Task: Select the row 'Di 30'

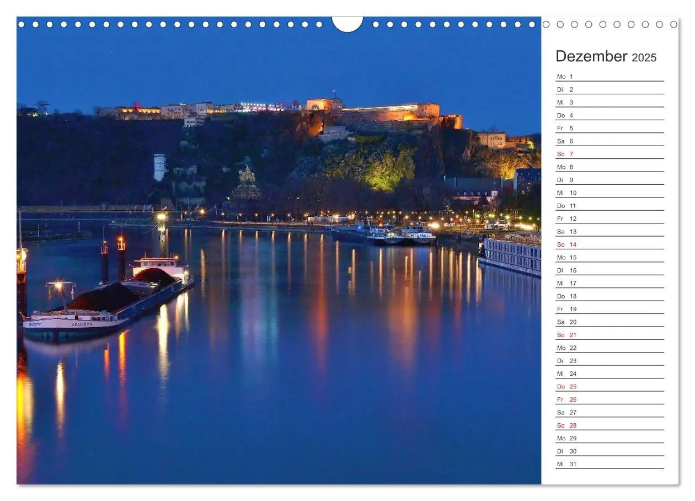Action: click(x=610, y=451)
